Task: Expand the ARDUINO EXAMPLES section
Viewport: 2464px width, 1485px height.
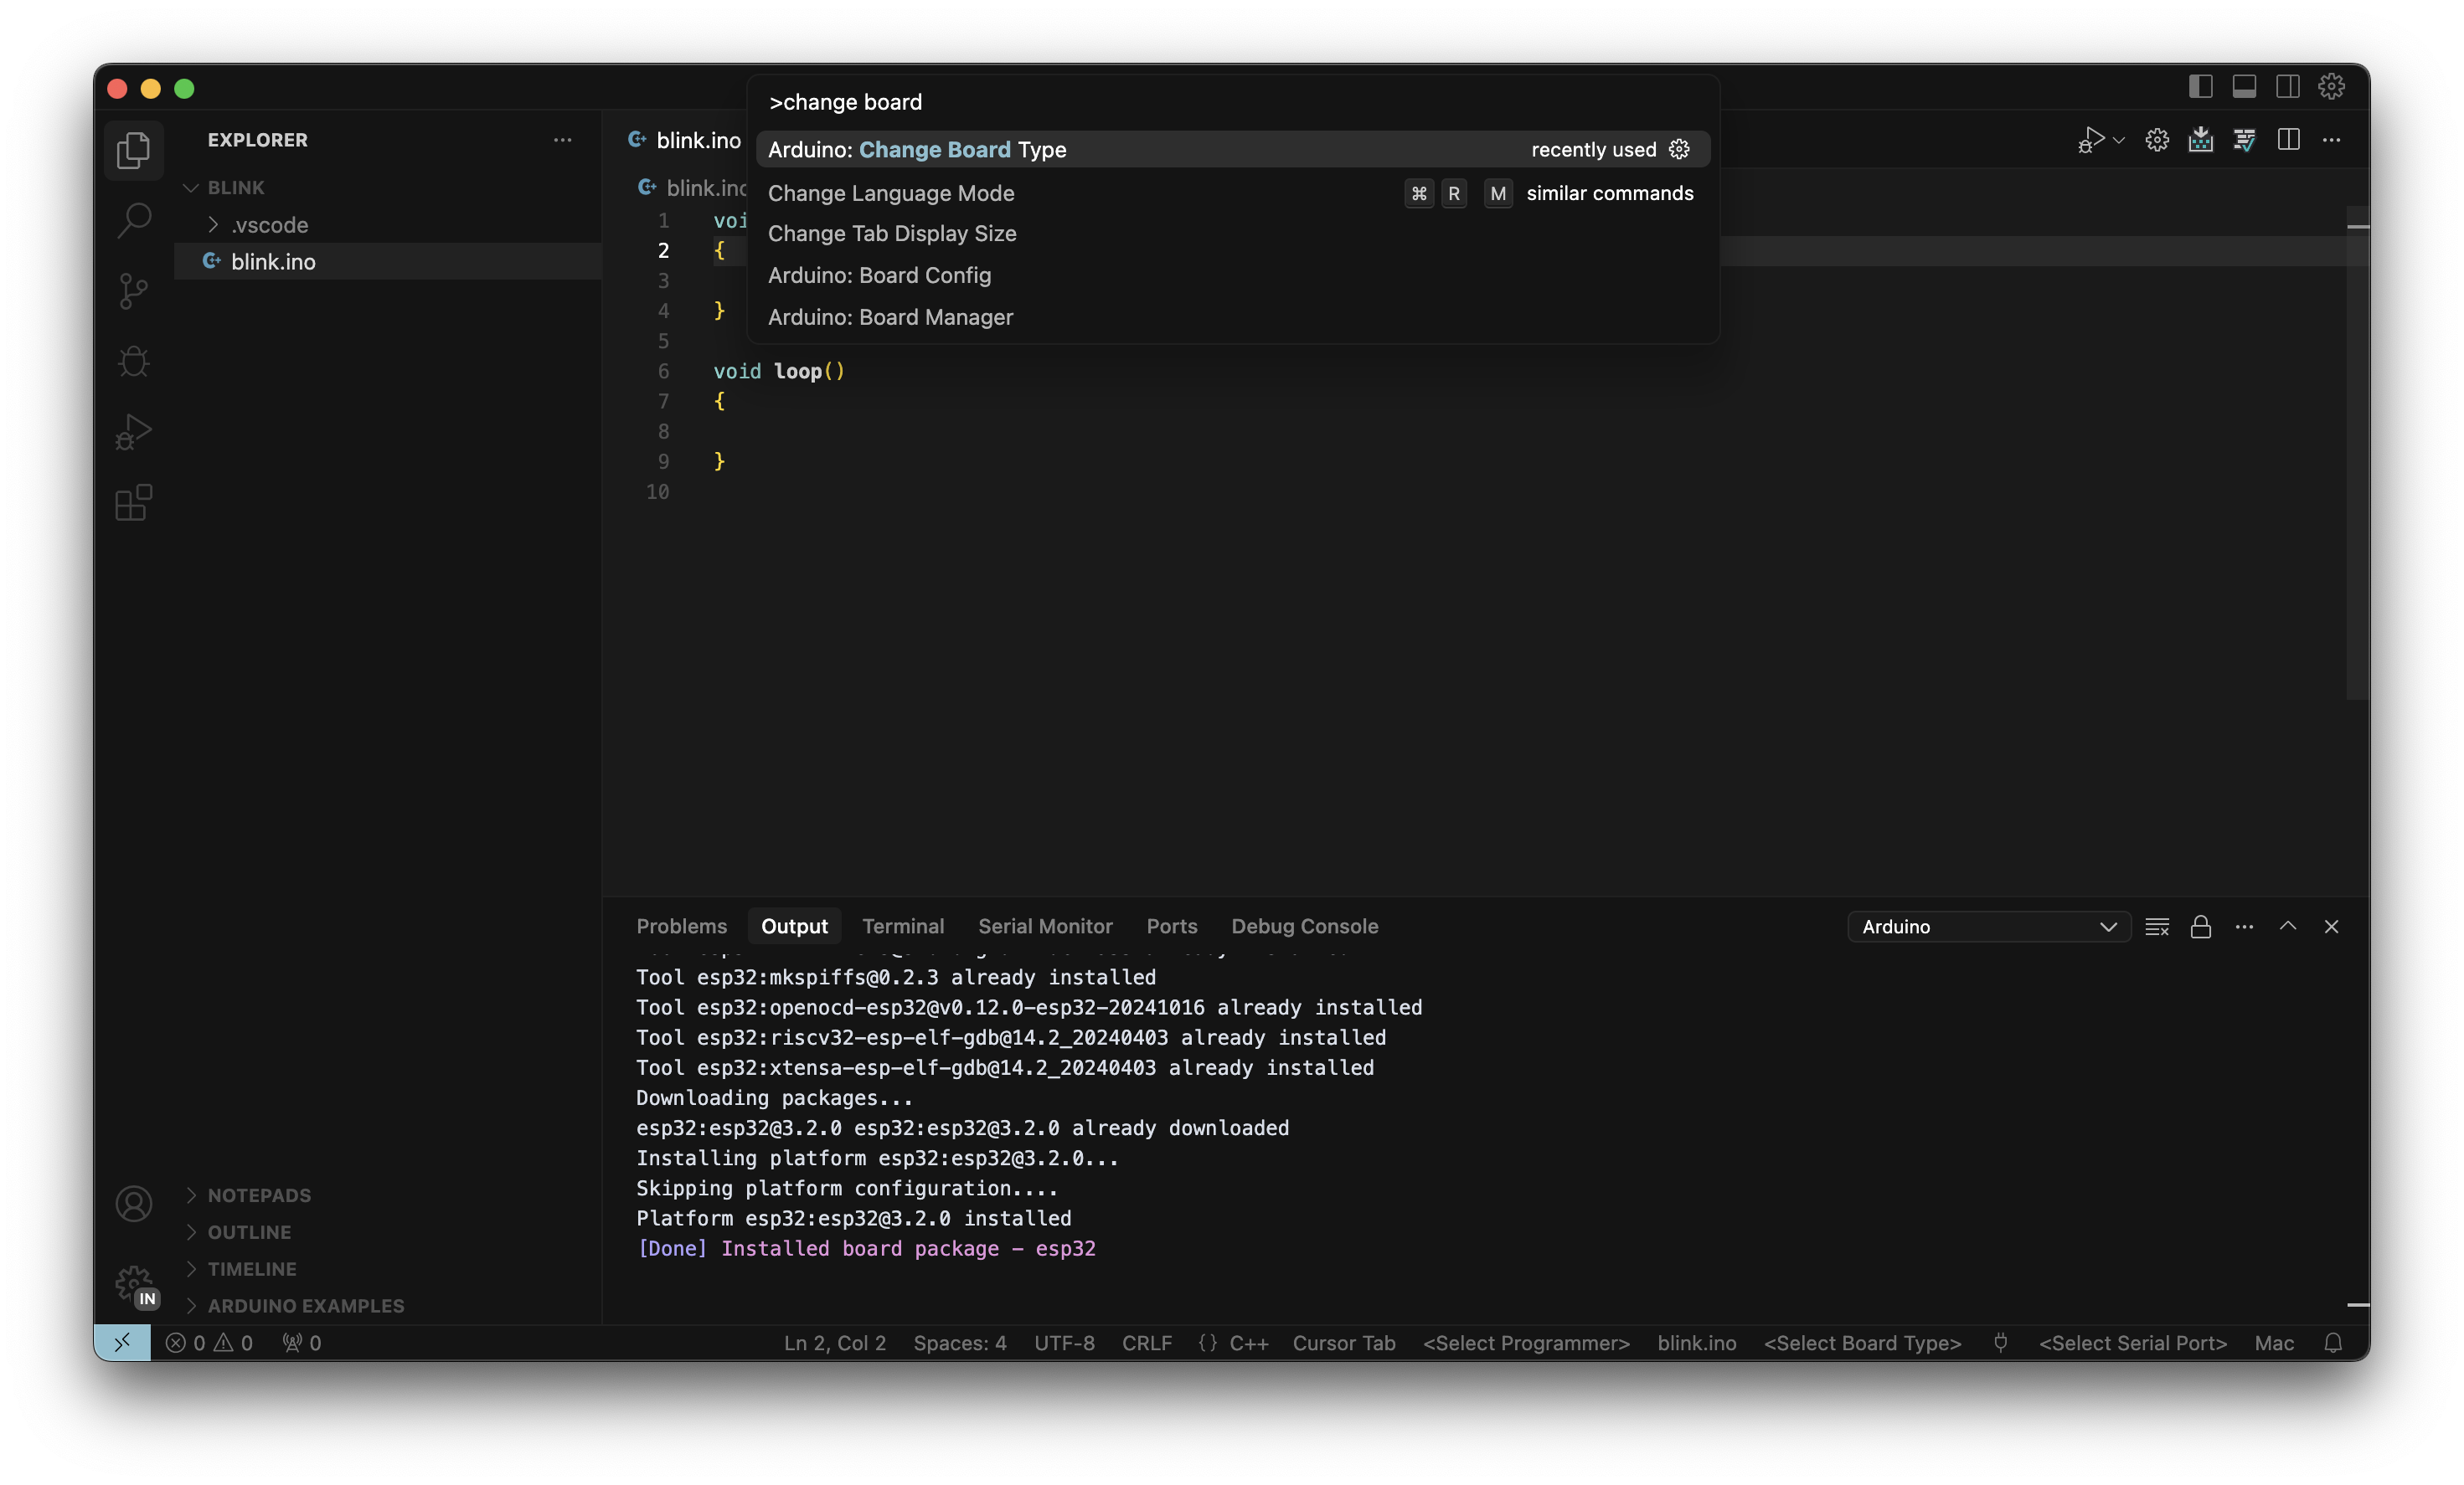Action: point(305,1305)
